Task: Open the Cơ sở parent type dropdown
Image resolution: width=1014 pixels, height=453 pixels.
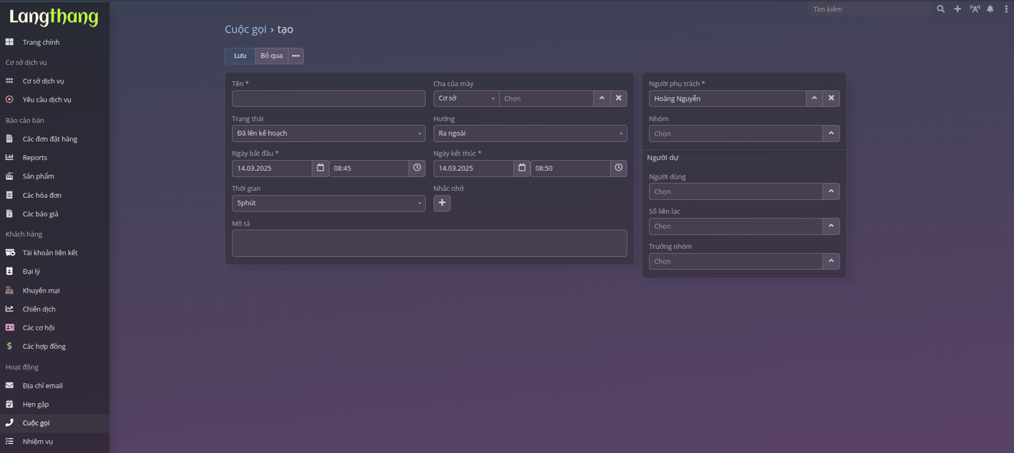Action: (466, 98)
